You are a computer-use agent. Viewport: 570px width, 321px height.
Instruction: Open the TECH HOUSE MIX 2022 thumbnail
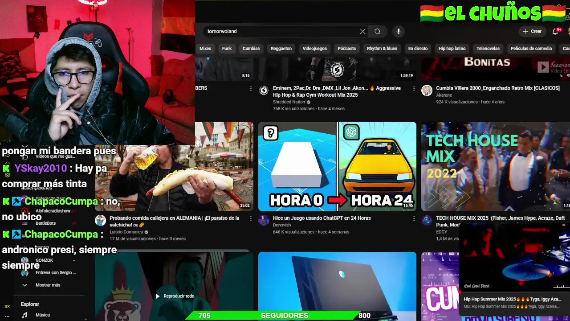pos(496,166)
